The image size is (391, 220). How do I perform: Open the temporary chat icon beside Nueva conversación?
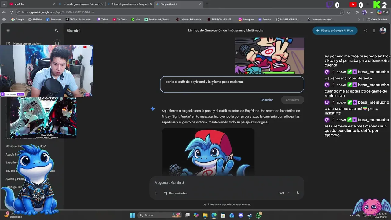point(57,43)
